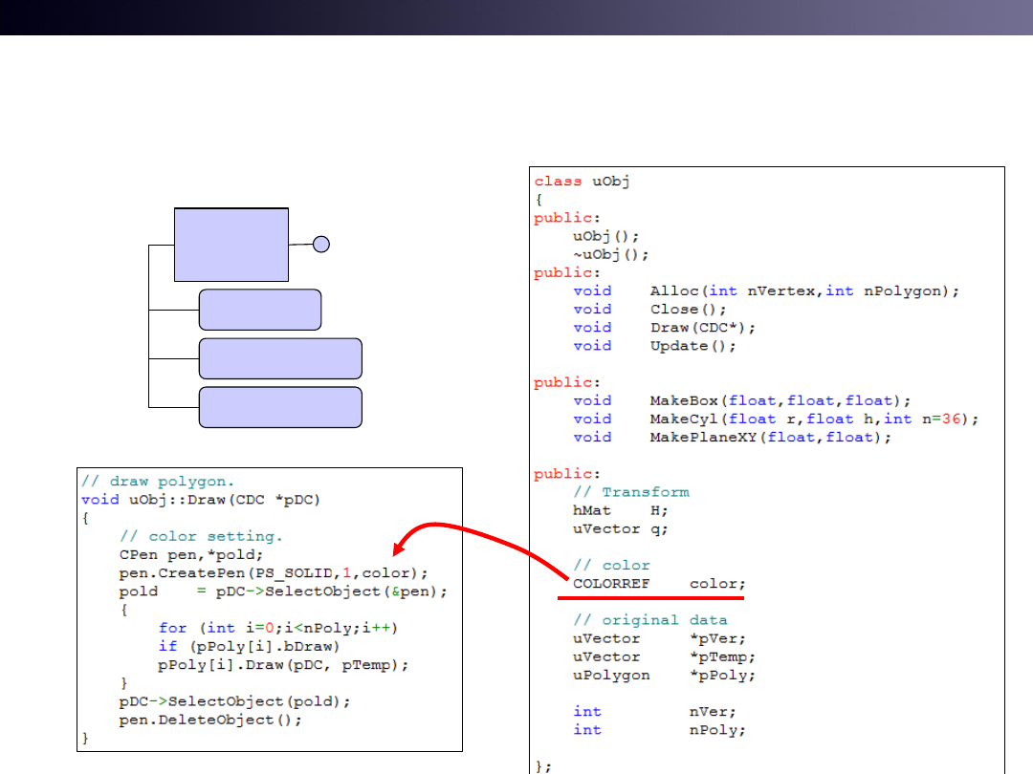Select the shortest rounded rectangle in the diagram

click(x=260, y=310)
